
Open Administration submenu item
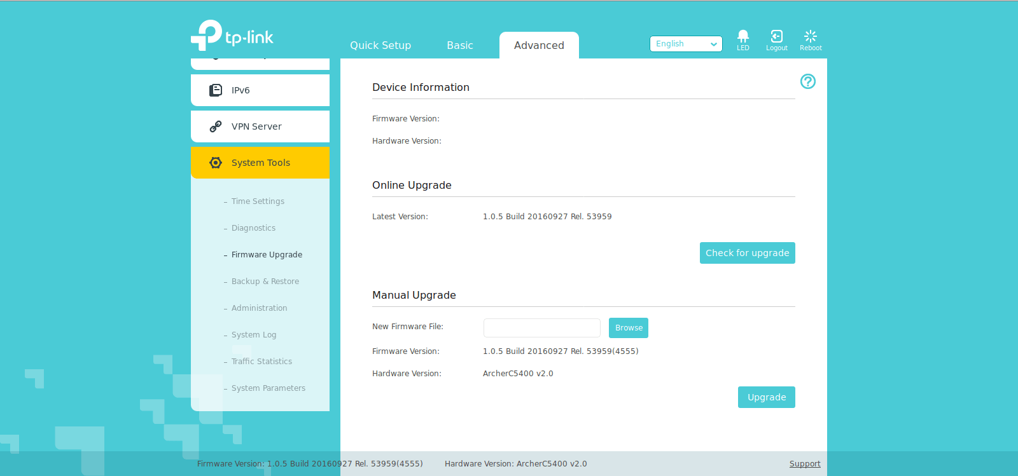259,308
